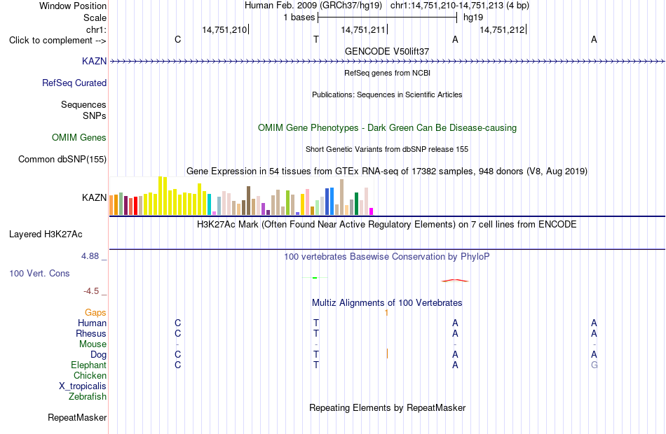Click the KAZN gene label in GENCODE track
This screenshot has width=666, height=434.
pyautogui.click(x=95, y=61)
